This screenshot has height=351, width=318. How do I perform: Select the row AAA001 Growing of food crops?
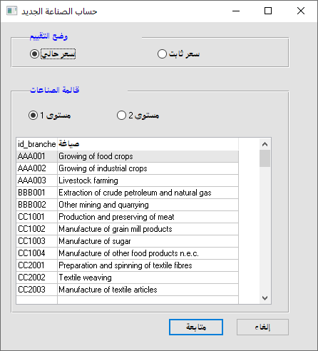click(x=128, y=156)
